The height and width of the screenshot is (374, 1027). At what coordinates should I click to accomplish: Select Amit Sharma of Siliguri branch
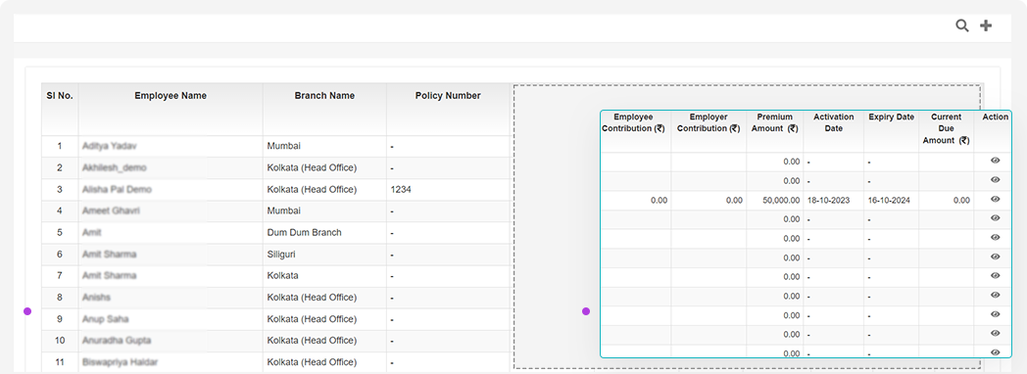[x=110, y=255]
